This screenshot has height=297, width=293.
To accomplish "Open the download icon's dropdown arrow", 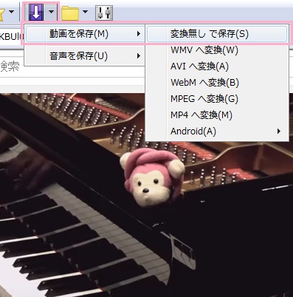I will [51, 12].
